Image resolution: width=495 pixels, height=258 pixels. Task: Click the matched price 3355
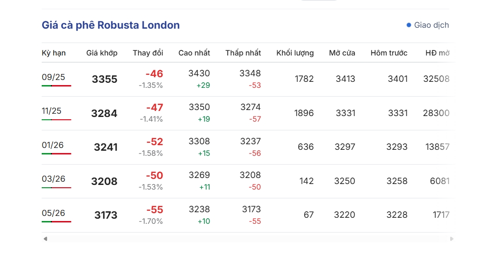tap(105, 79)
